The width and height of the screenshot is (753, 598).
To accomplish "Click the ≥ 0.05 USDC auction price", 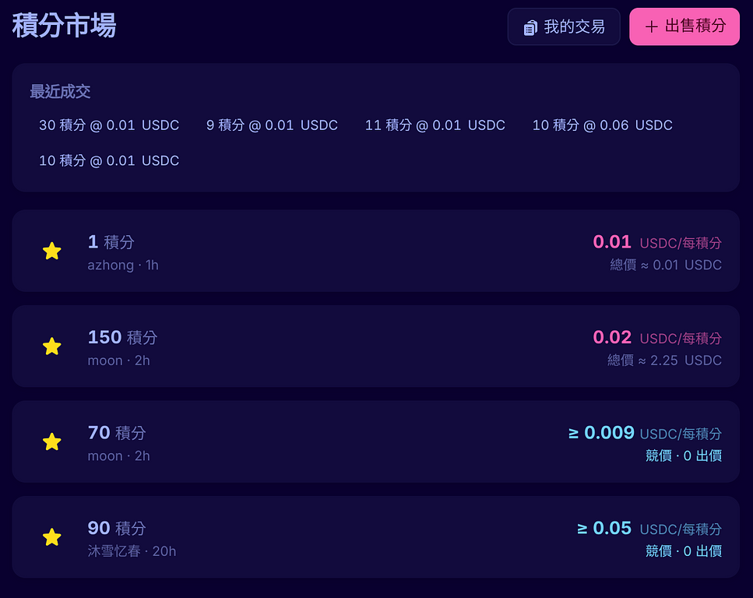I will (649, 529).
